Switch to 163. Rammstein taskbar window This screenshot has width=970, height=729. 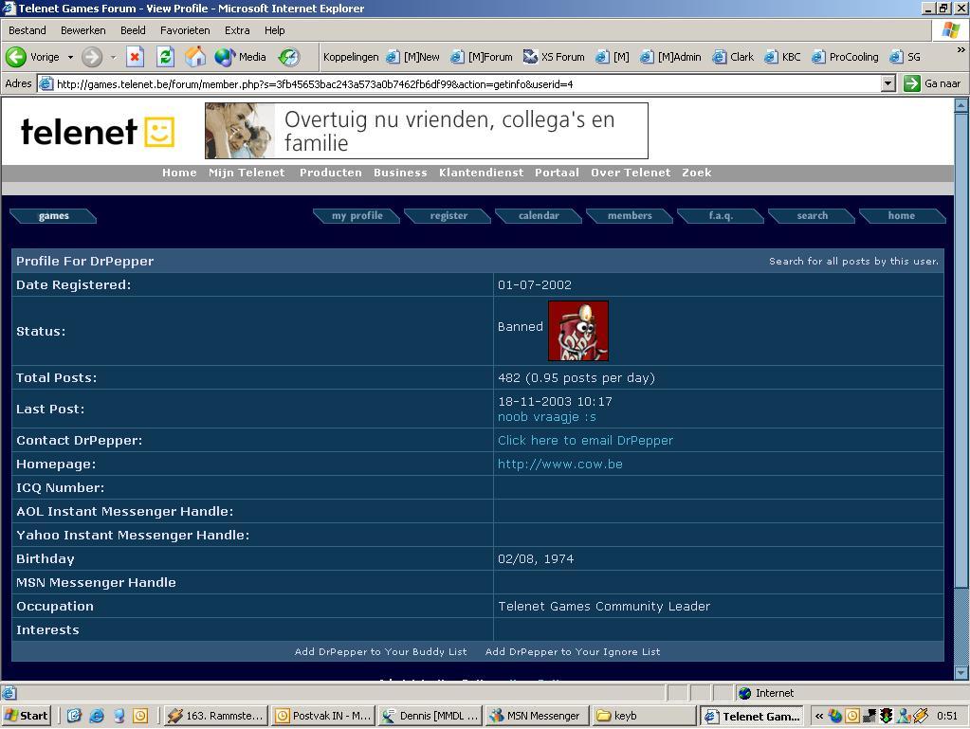pyautogui.click(x=216, y=716)
